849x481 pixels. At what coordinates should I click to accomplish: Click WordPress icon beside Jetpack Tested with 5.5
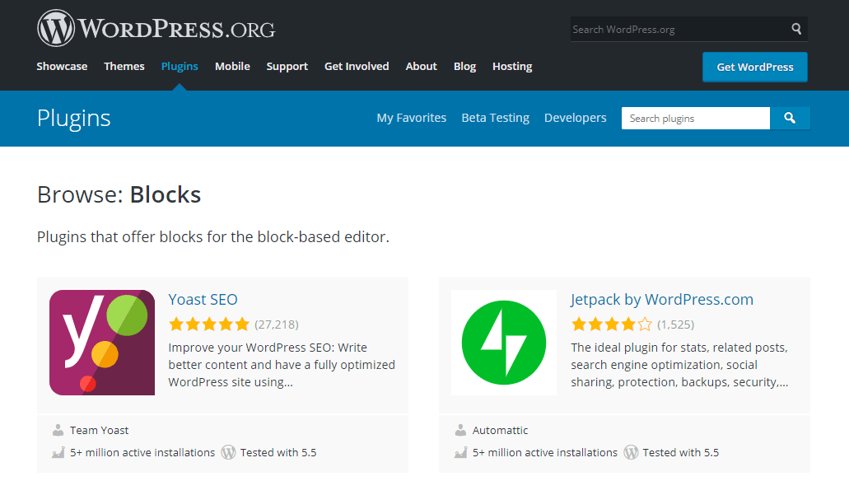tap(631, 452)
